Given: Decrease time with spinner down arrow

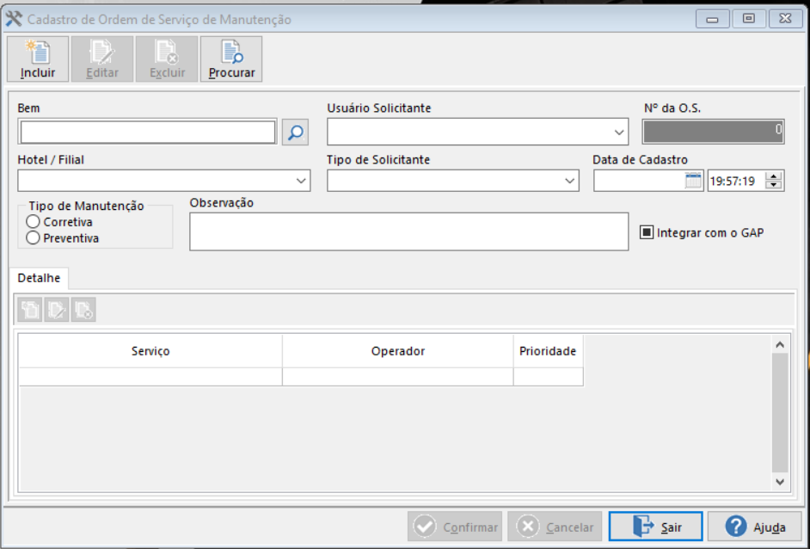Looking at the screenshot, I should coord(773,185).
